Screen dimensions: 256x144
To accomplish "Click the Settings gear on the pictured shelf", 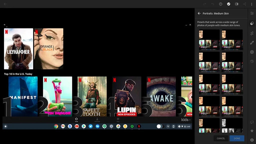I will pyautogui.click(x=111, y=126).
